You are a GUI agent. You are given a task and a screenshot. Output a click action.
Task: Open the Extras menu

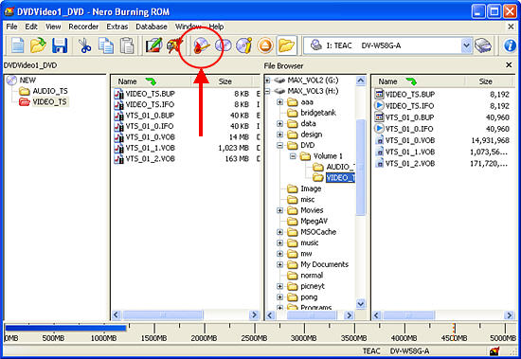click(x=117, y=27)
